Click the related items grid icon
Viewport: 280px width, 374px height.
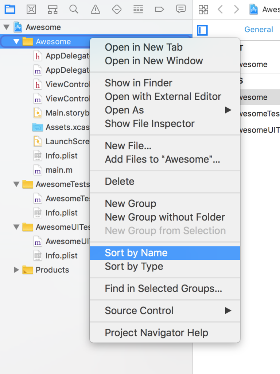[x=203, y=9]
